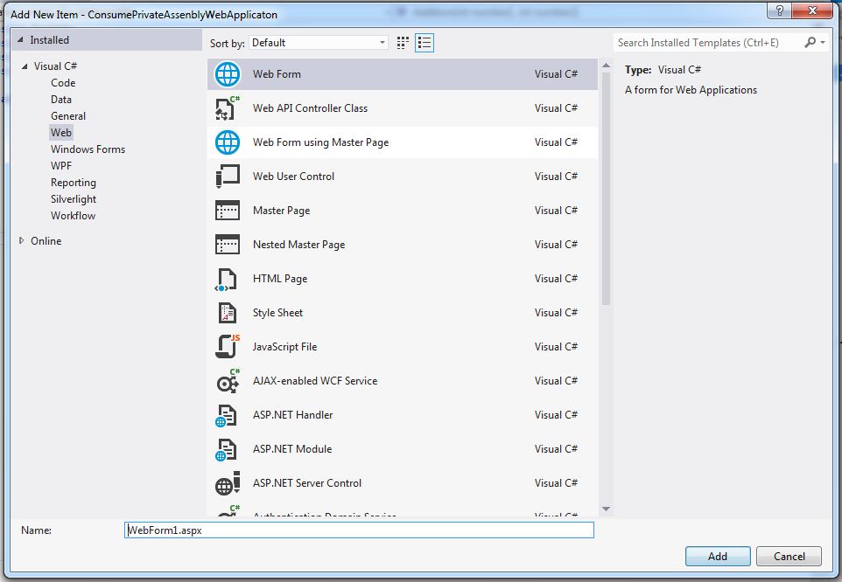Collapse the Visual C# tree node

pyautogui.click(x=25, y=66)
